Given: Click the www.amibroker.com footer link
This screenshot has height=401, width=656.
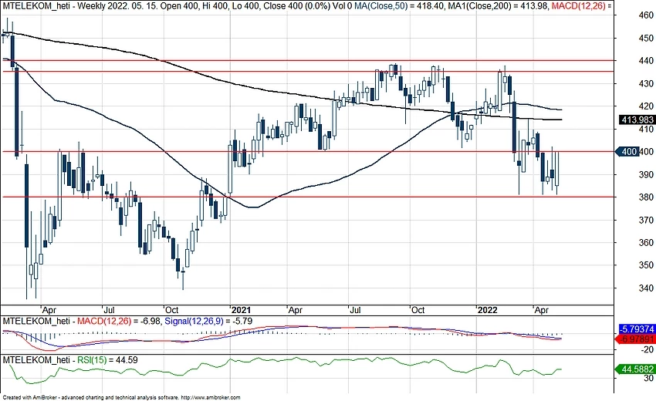Looking at the screenshot, I should [211, 398].
